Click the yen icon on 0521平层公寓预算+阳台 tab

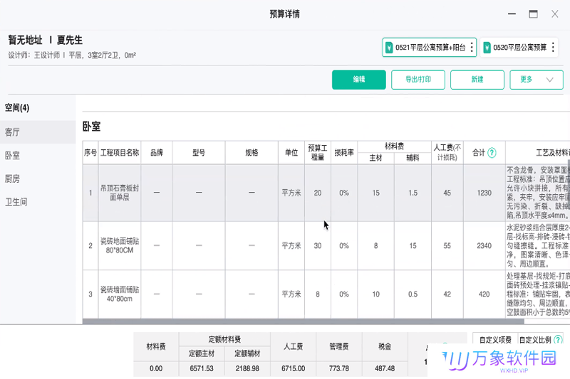click(389, 48)
